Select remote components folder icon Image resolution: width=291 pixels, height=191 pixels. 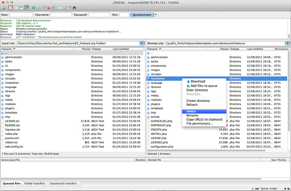[x=148, y=66]
